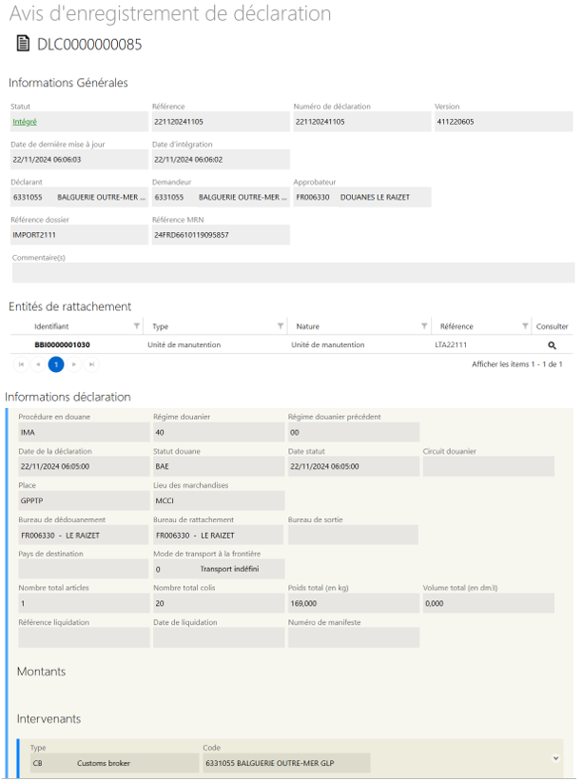Click the Référence MRN field
This screenshot has width=582, height=781.
[220, 235]
